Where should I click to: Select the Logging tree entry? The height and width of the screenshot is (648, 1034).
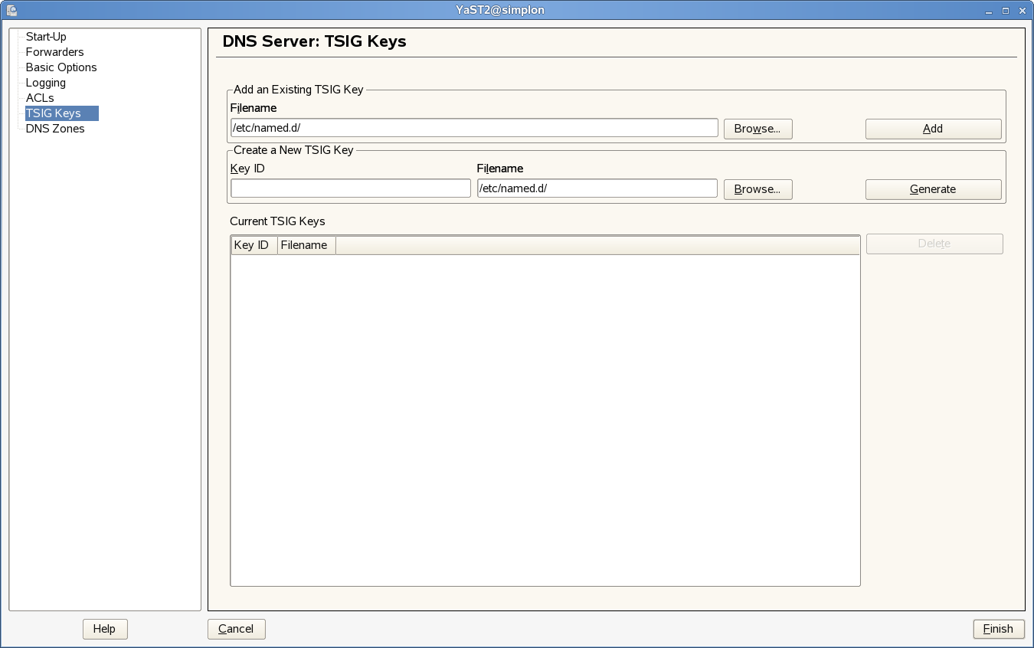point(46,83)
